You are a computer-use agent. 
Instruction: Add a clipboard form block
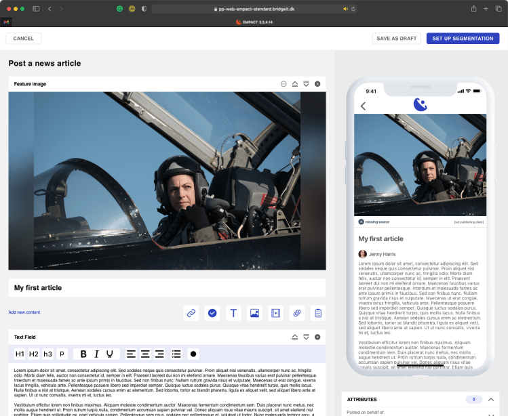317,313
